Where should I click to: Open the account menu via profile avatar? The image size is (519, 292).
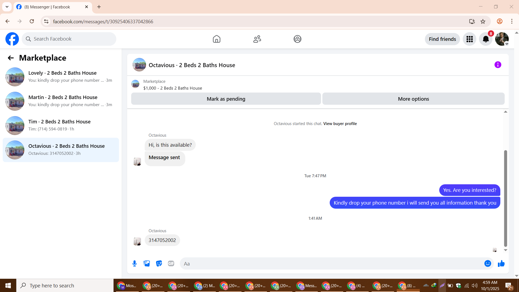502,39
